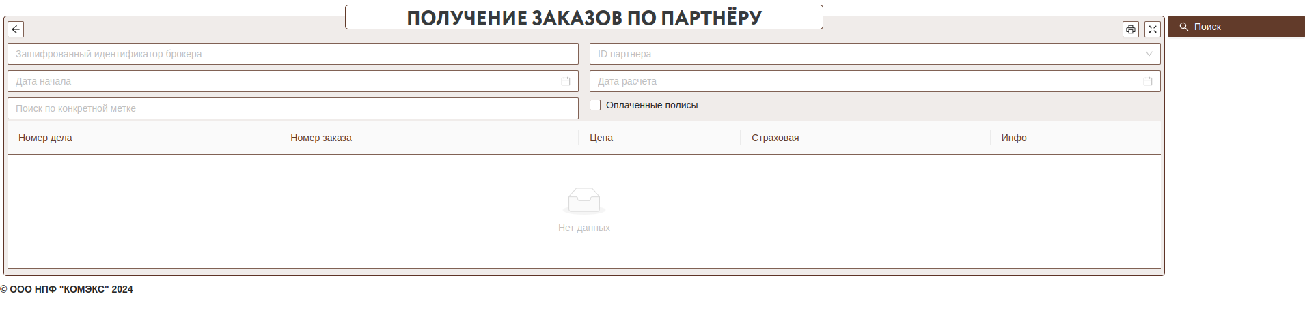Click the Инфо column header
This screenshot has width=1305, height=315.
(1014, 138)
